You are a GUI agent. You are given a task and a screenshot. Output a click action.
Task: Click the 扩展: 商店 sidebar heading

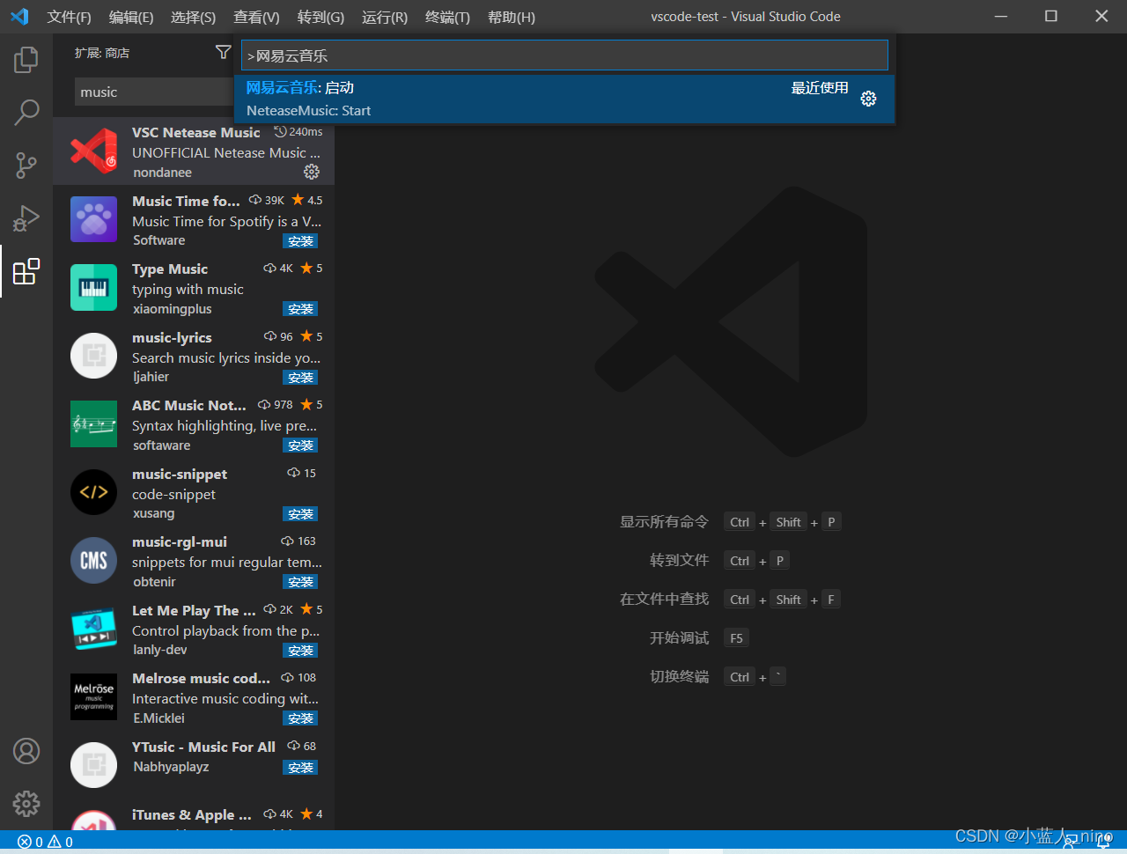click(x=102, y=53)
